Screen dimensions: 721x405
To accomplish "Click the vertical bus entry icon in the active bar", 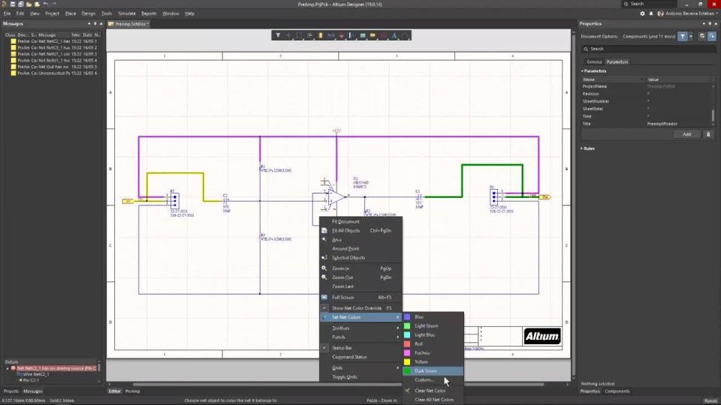I will coord(351,35).
